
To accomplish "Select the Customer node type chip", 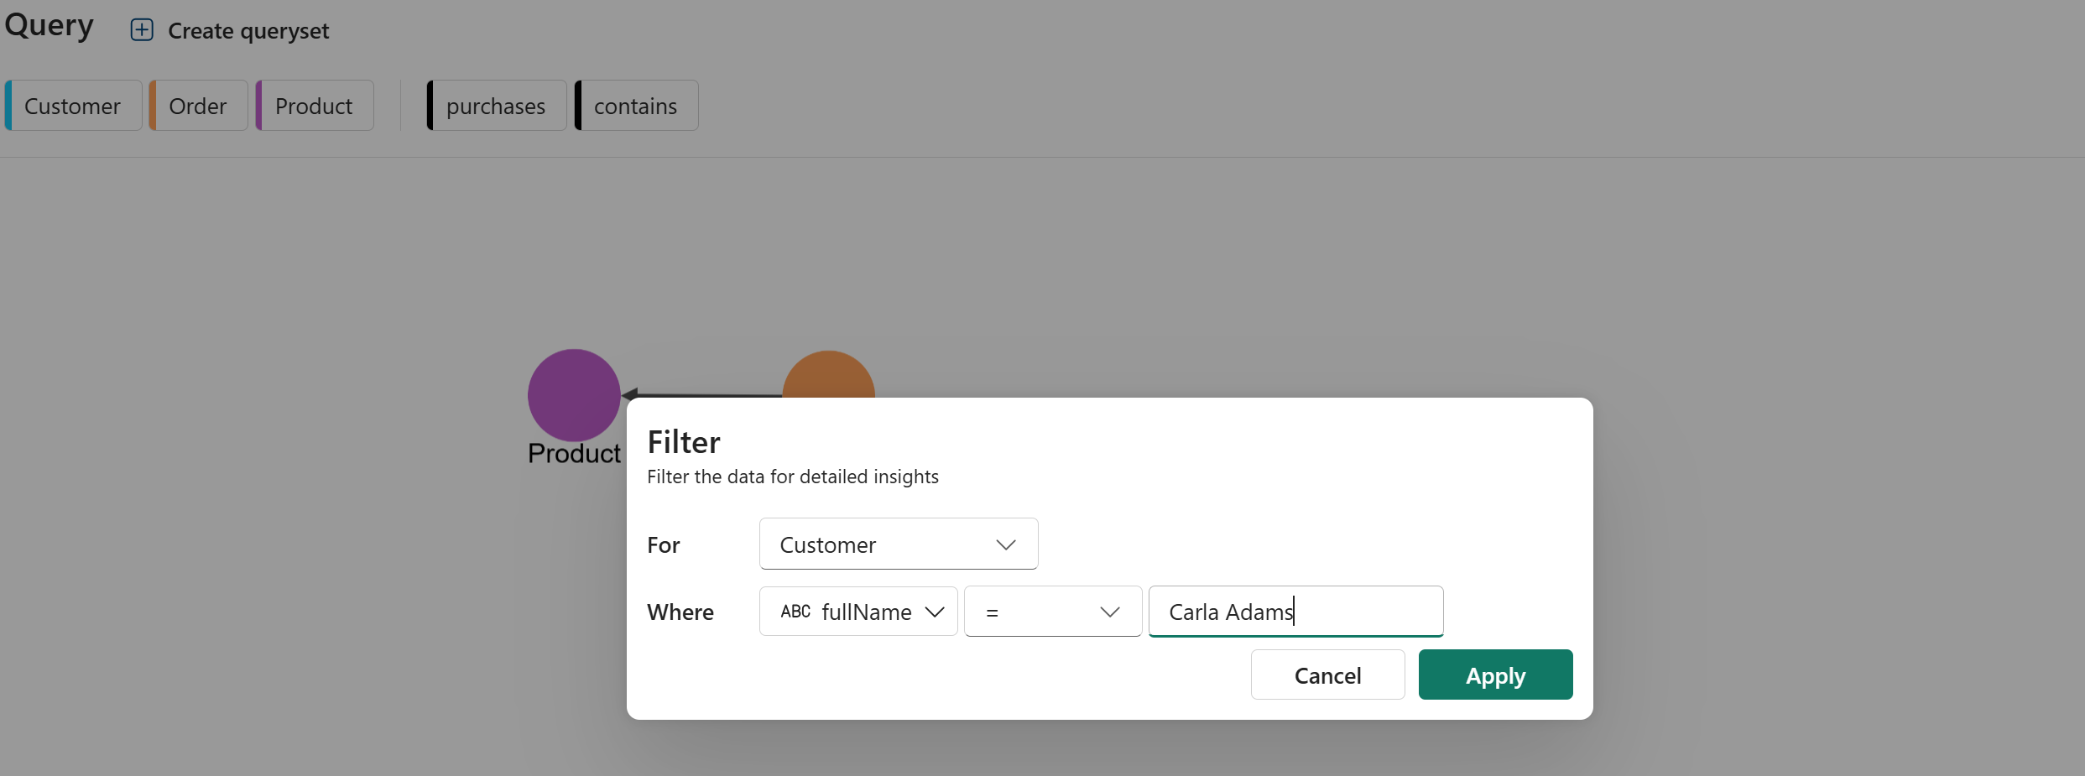I will click(x=73, y=106).
